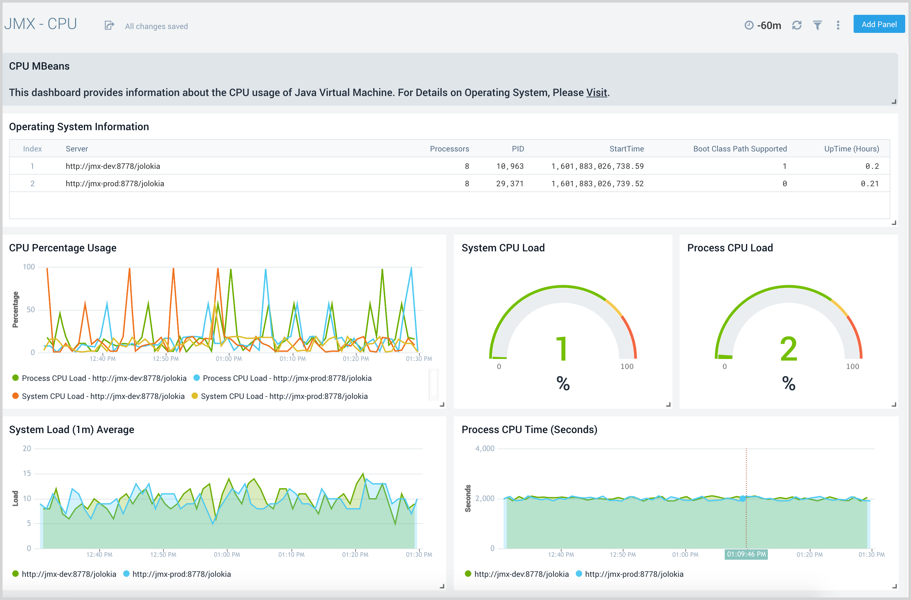Toggle the Process CPU Load jmx-dev legend item

[104, 378]
